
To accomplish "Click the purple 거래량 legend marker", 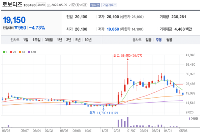I will click(190, 119).
